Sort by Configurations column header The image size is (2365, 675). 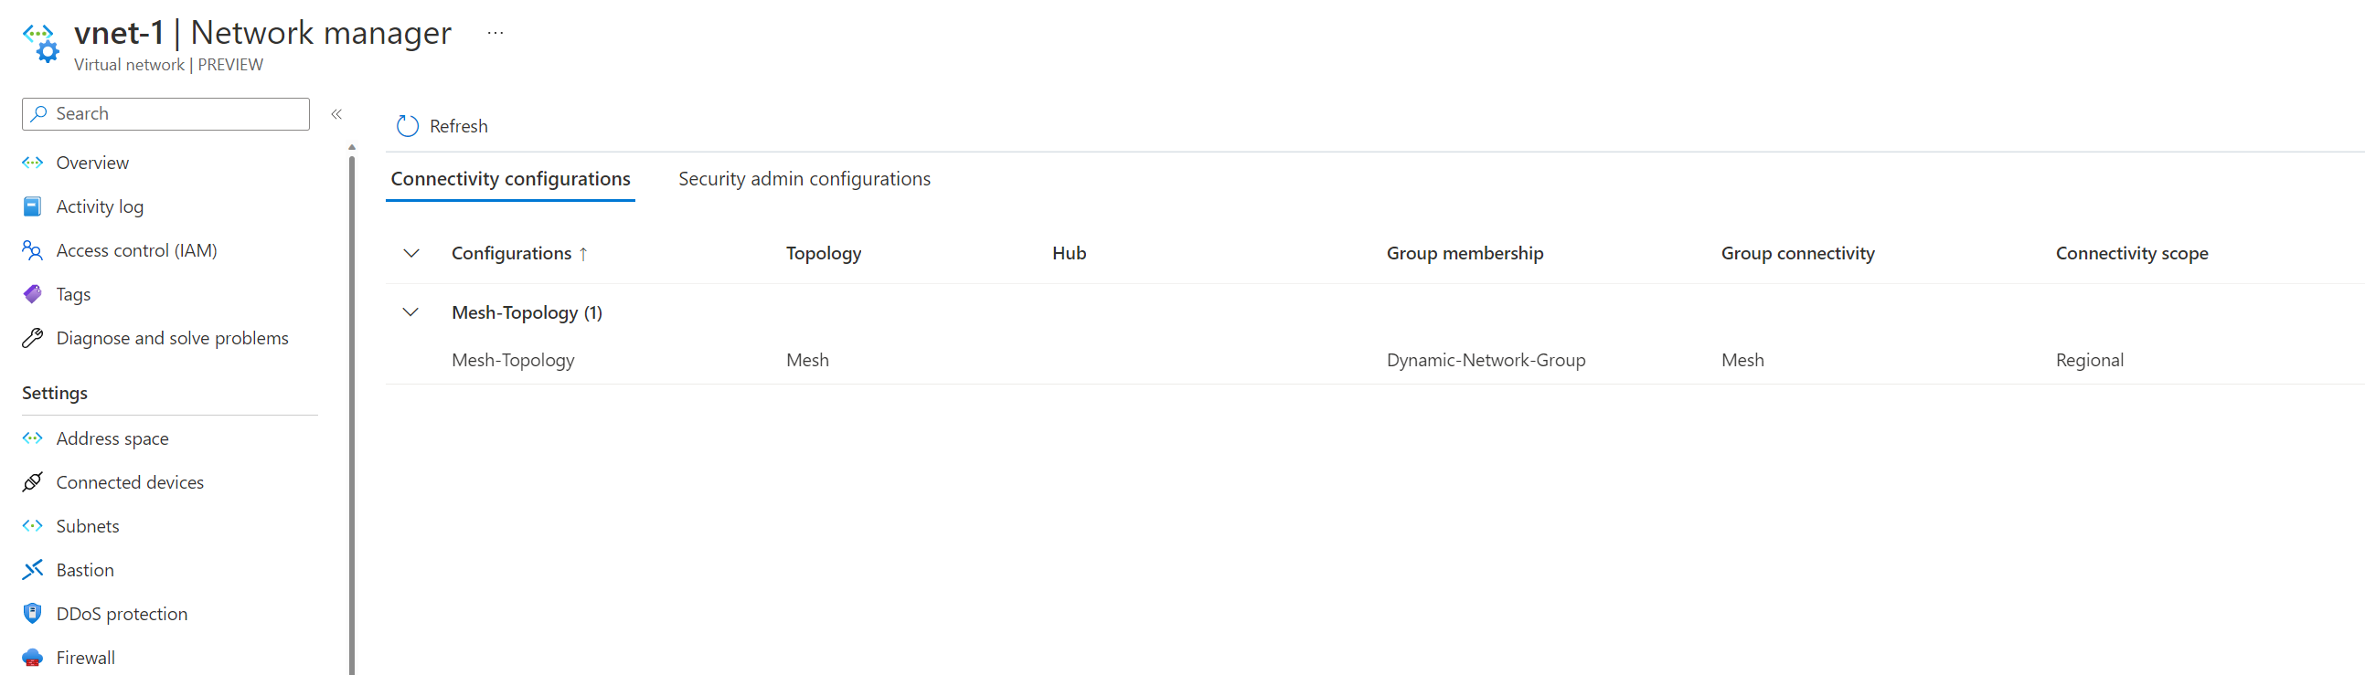coord(511,253)
